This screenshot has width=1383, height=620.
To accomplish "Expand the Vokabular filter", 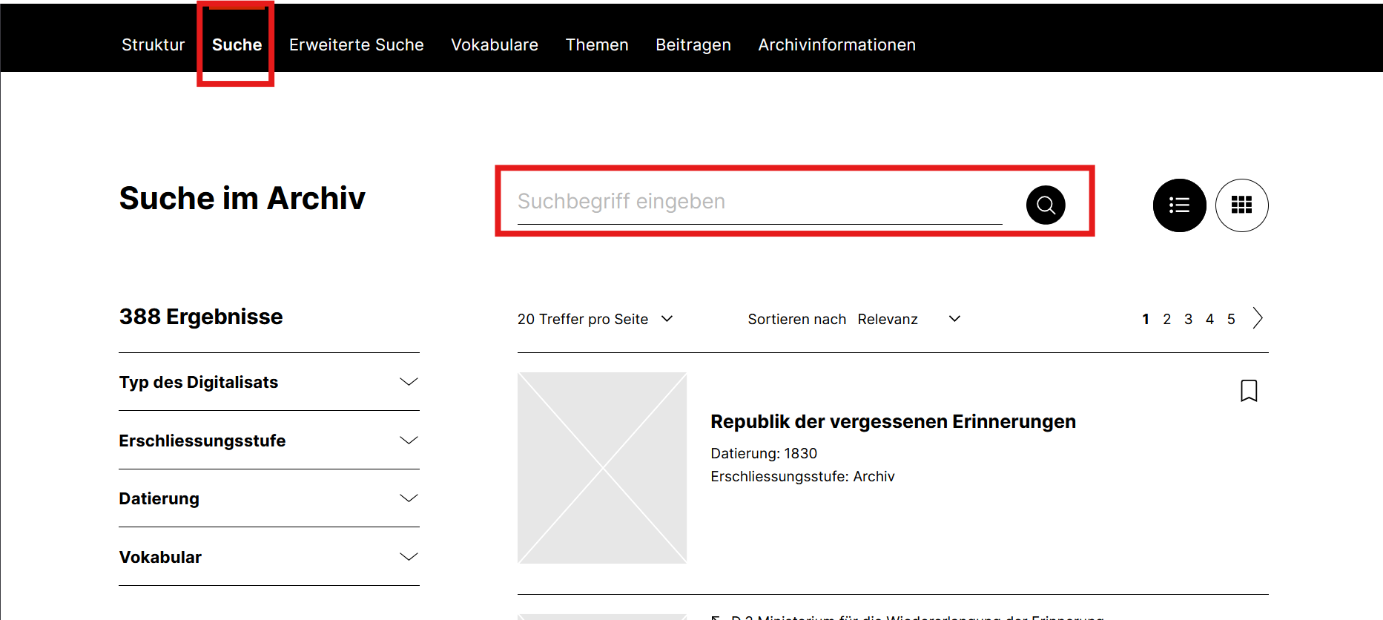I will click(x=269, y=557).
